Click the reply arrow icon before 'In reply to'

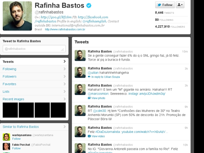click(89, 77)
